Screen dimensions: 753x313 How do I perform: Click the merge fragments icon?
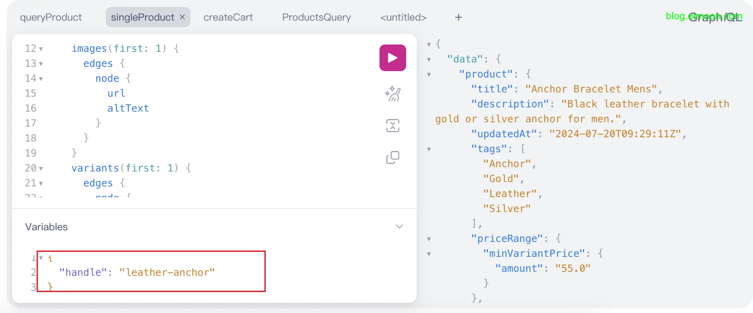click(x=392, y=126)
